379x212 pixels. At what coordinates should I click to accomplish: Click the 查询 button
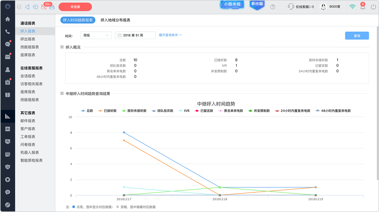tap(357, 36)
